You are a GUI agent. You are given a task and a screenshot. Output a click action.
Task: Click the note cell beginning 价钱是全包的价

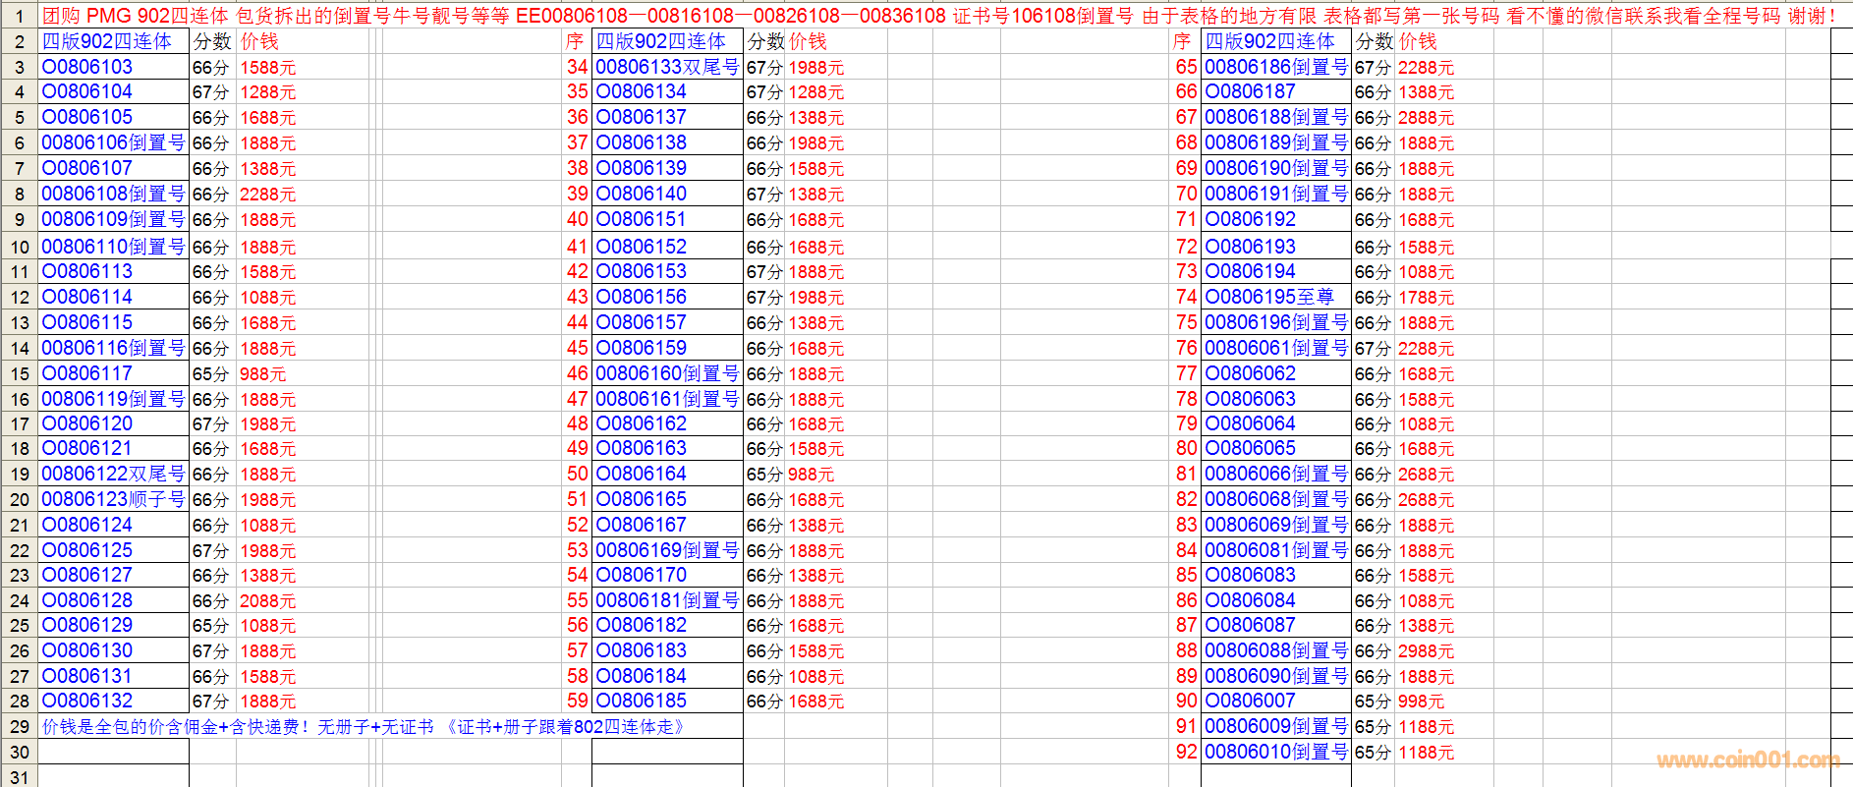364,727
